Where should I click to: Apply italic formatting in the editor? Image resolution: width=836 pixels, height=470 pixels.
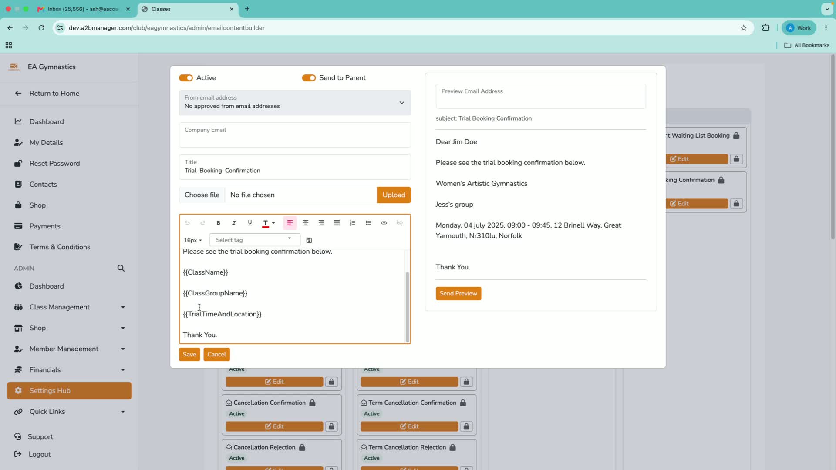tap(234, 223)
